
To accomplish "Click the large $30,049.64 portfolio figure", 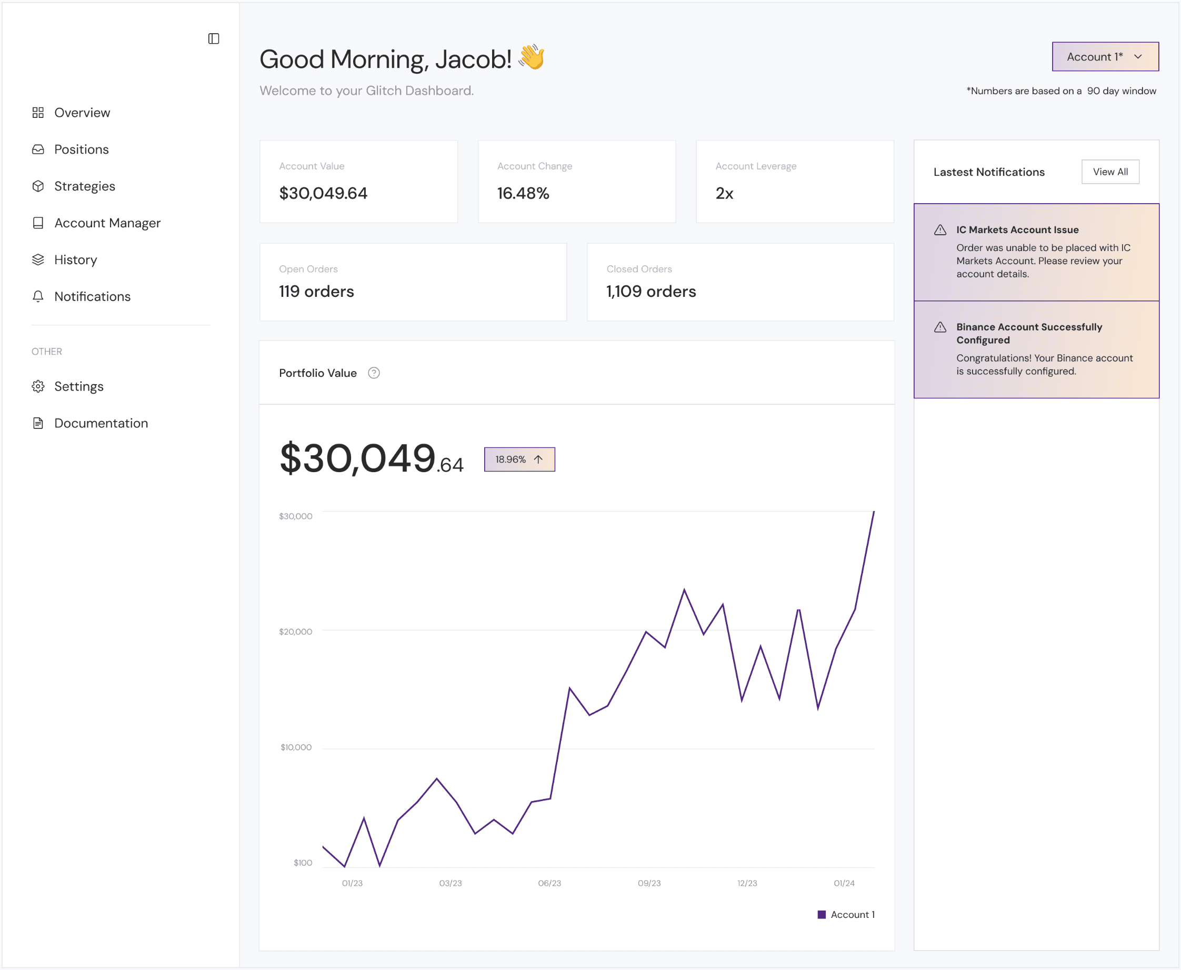I will coord(371,459).
